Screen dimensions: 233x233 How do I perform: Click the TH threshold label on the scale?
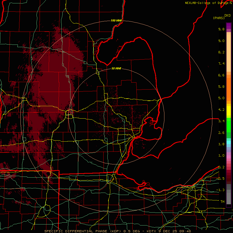tap(222, 202)
